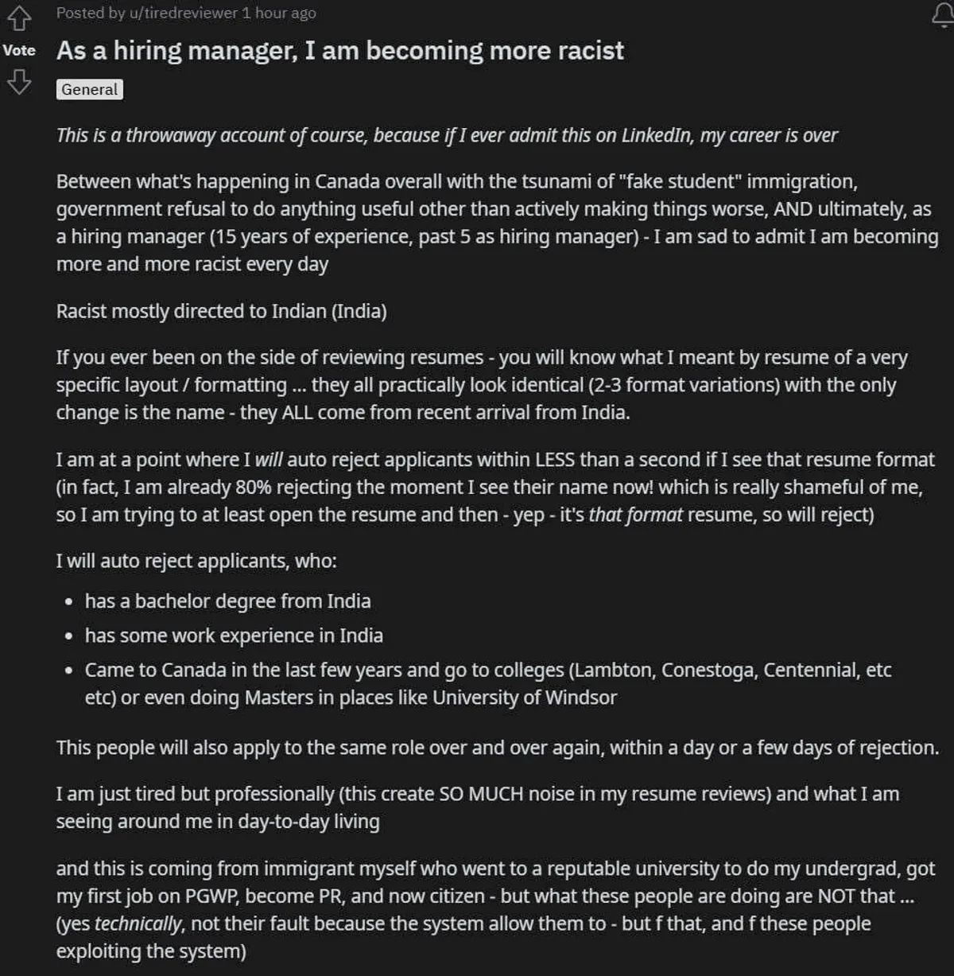
Task: Select the General flair tag
Action: point(90,89)
